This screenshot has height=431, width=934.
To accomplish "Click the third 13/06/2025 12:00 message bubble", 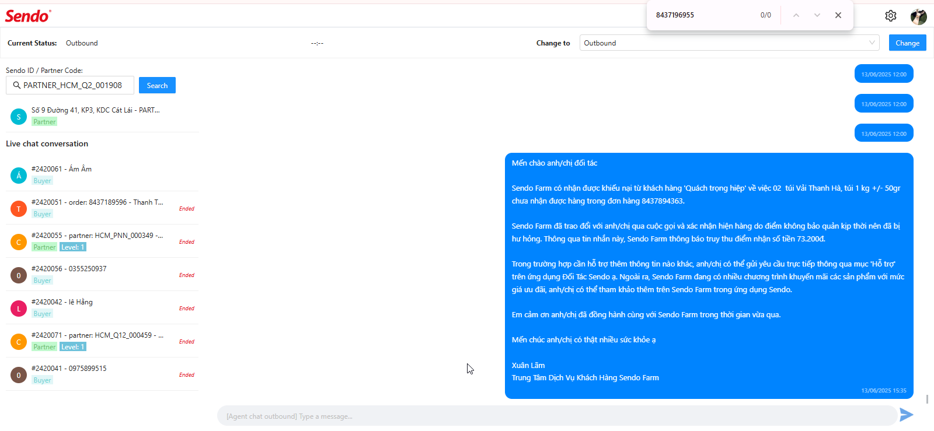I will pyautogui.click(x=884, y=134).
